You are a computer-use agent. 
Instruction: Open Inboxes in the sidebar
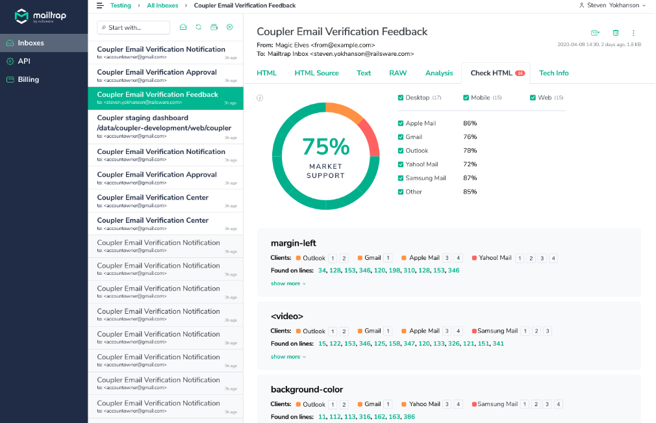44,43
